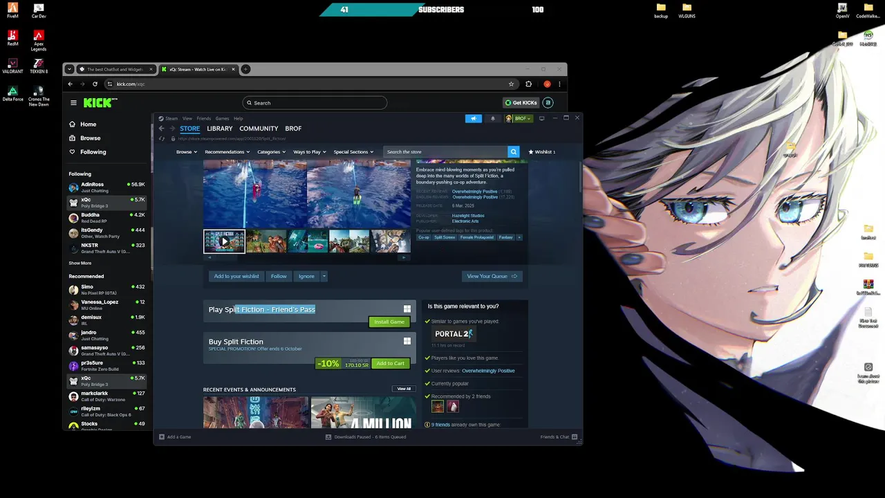The image size is (885, 498).
Task: Click the Steam announcements megaphone icon
Action: pyautogui.click(x=474, y=118)
